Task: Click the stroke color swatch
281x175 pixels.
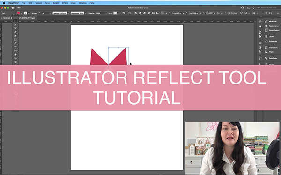Action: point(25,13)
